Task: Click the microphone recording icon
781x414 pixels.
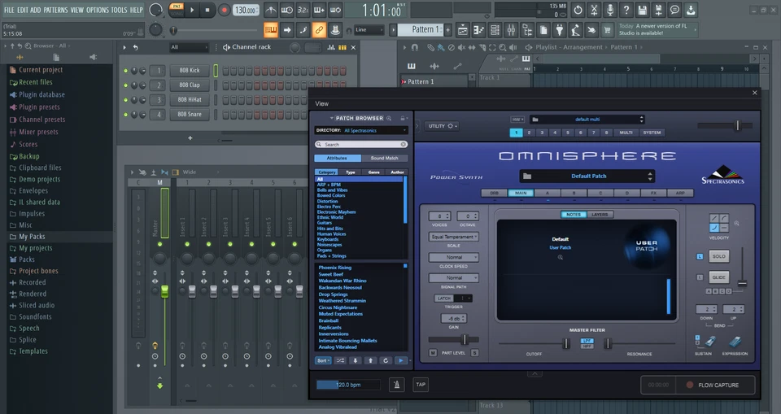Action: (609, 10)
